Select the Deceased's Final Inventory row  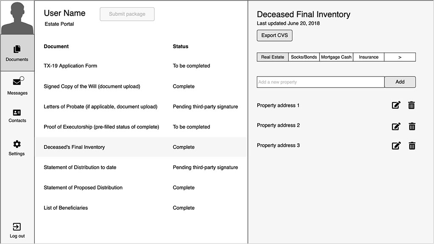[141, 147]
